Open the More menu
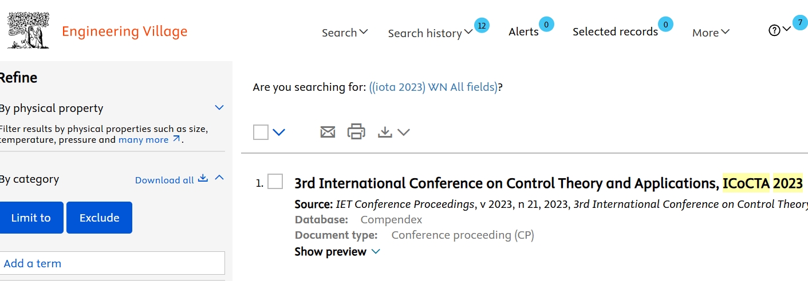The image size is (808, 281). click(x=711, y=33)
